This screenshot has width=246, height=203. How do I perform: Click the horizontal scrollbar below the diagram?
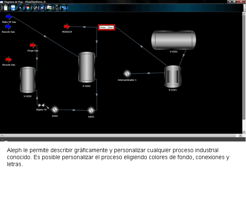123,136
